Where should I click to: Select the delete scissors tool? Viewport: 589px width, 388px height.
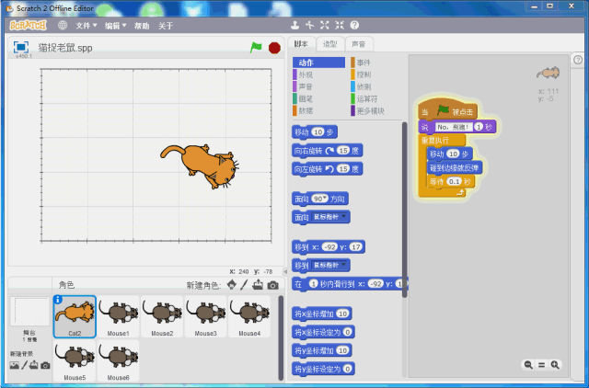[310, 25]
